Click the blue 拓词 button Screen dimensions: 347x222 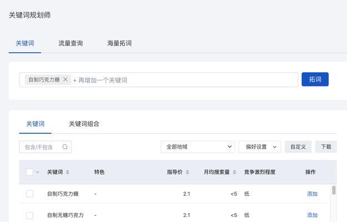315,79
